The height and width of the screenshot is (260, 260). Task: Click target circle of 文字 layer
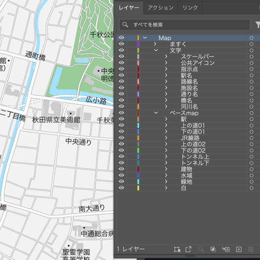click(252, 50)
